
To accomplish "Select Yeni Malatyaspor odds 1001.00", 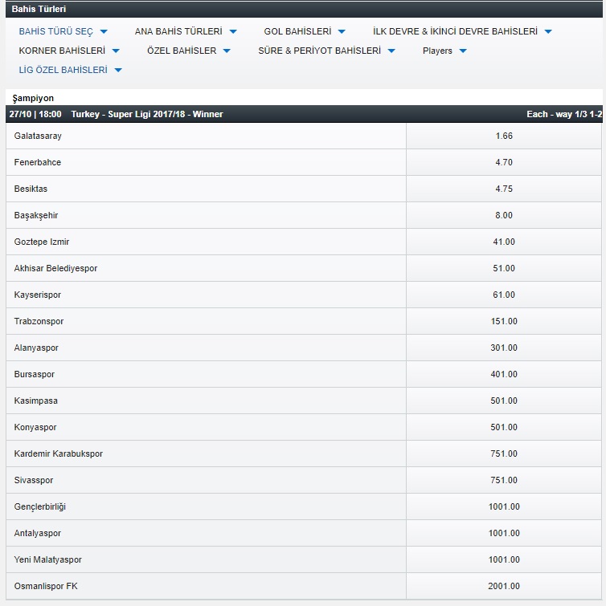I will (x=504, y=559).
